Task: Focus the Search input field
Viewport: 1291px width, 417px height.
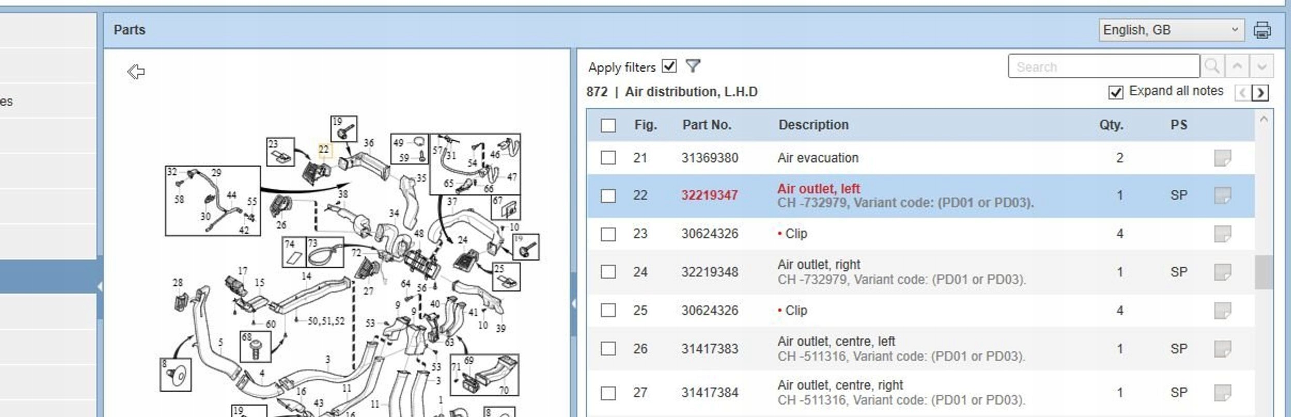Action: tap(1104, 66)
